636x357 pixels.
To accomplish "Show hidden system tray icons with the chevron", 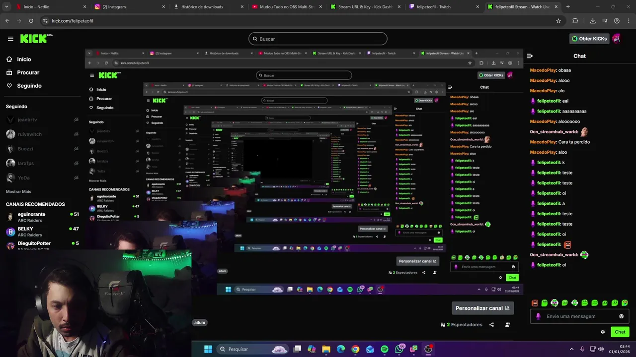I will (x=571, y=349).
